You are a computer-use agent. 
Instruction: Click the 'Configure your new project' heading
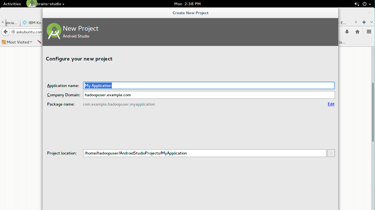pos(79,59)
